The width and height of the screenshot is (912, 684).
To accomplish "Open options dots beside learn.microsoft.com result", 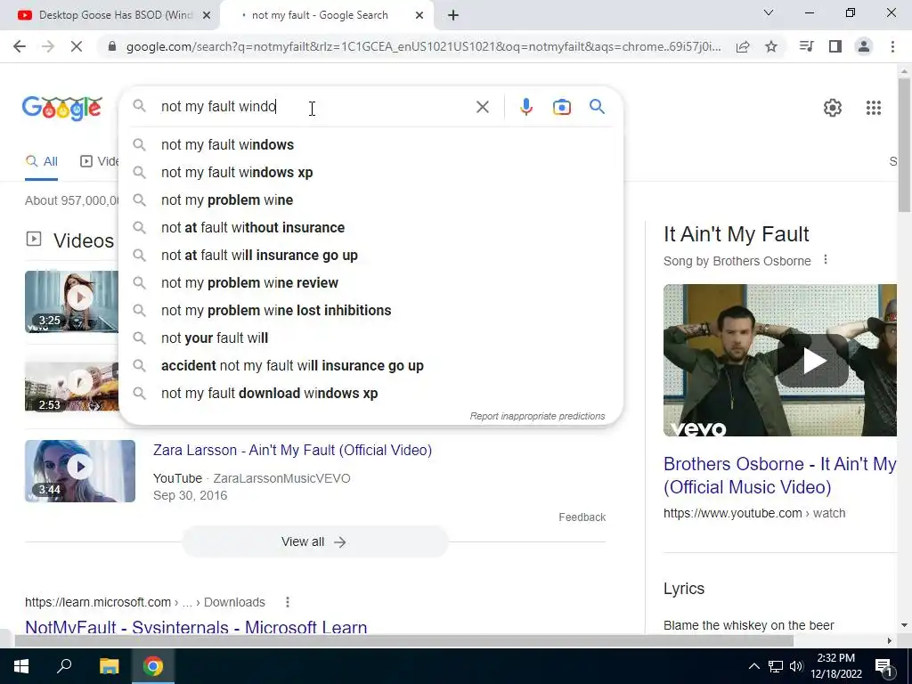I will [288, 602].
